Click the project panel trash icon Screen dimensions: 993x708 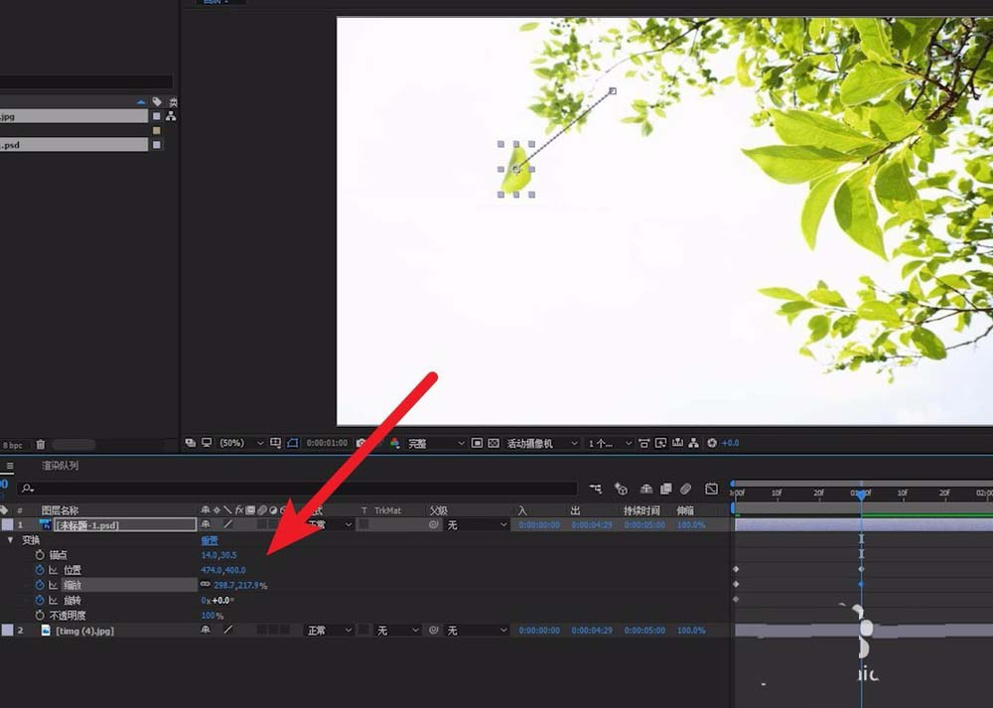(x=41, y=445)
